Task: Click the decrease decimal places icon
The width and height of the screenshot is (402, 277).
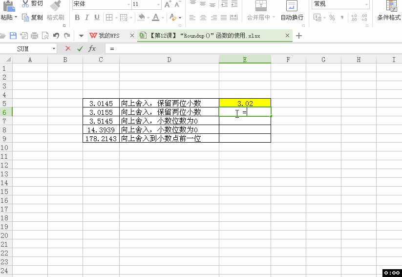Action: [x=364, y=18]
